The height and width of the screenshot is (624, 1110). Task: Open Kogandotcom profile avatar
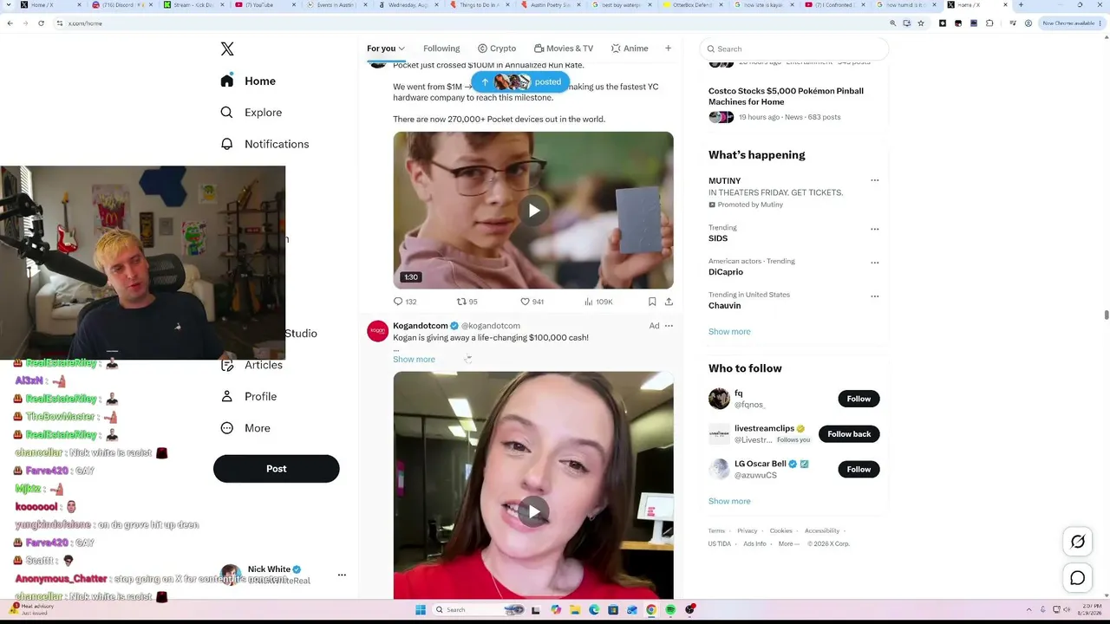point(378,331)
